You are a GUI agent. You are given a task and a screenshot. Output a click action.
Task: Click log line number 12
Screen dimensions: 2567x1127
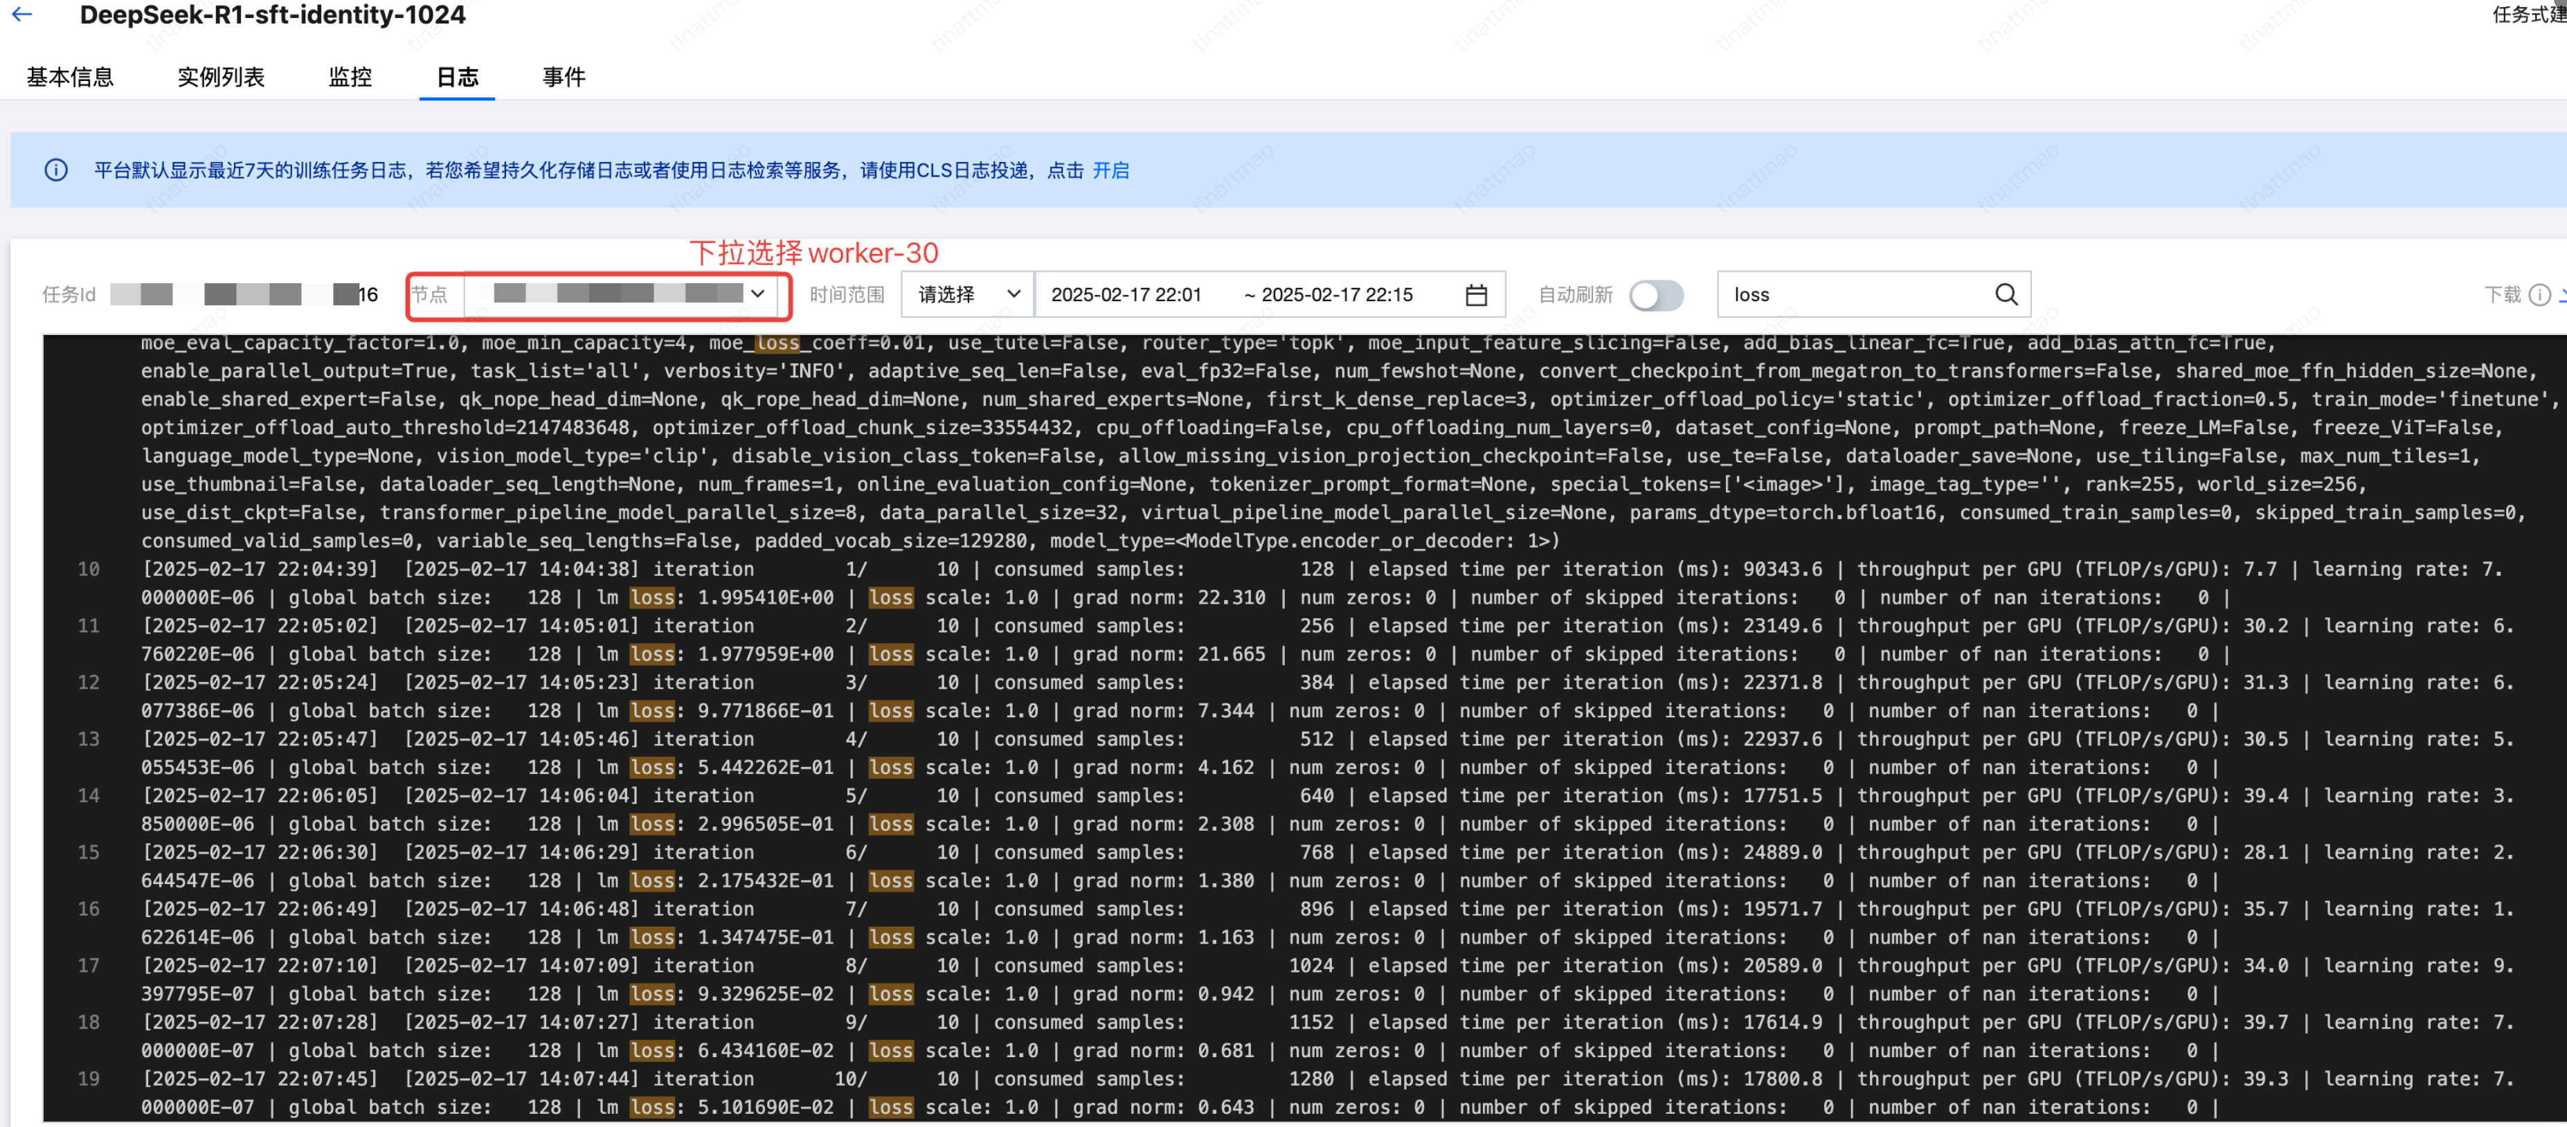tap(89, 683)
